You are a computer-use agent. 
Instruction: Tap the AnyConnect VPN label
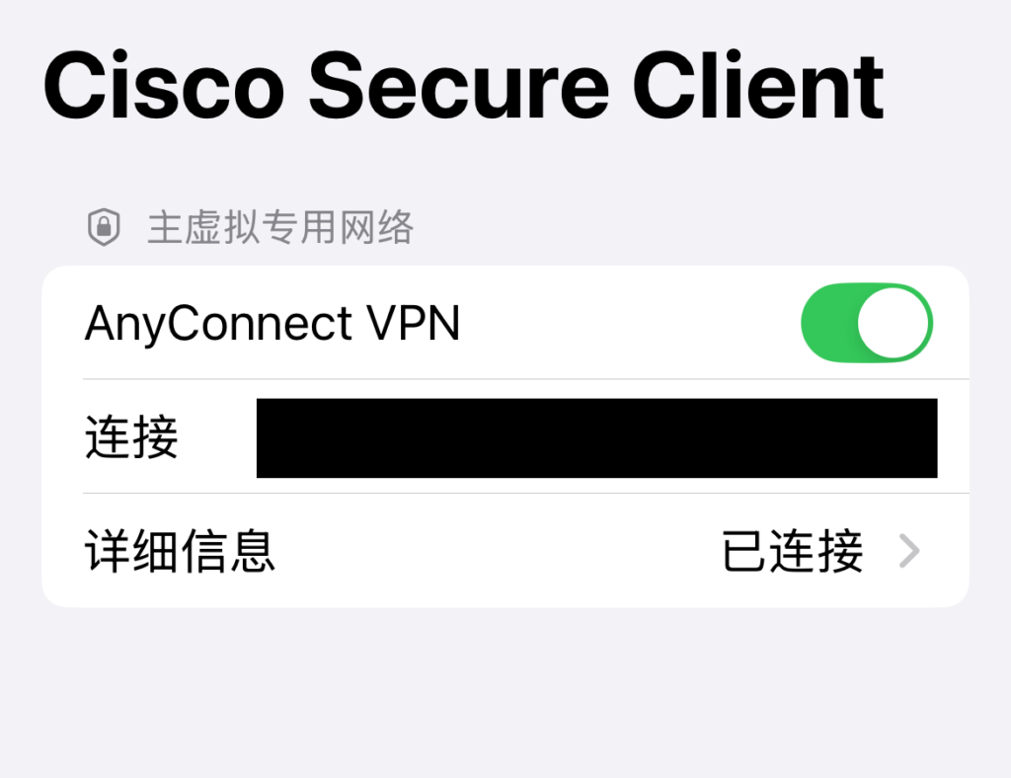(x=272, y=323)
